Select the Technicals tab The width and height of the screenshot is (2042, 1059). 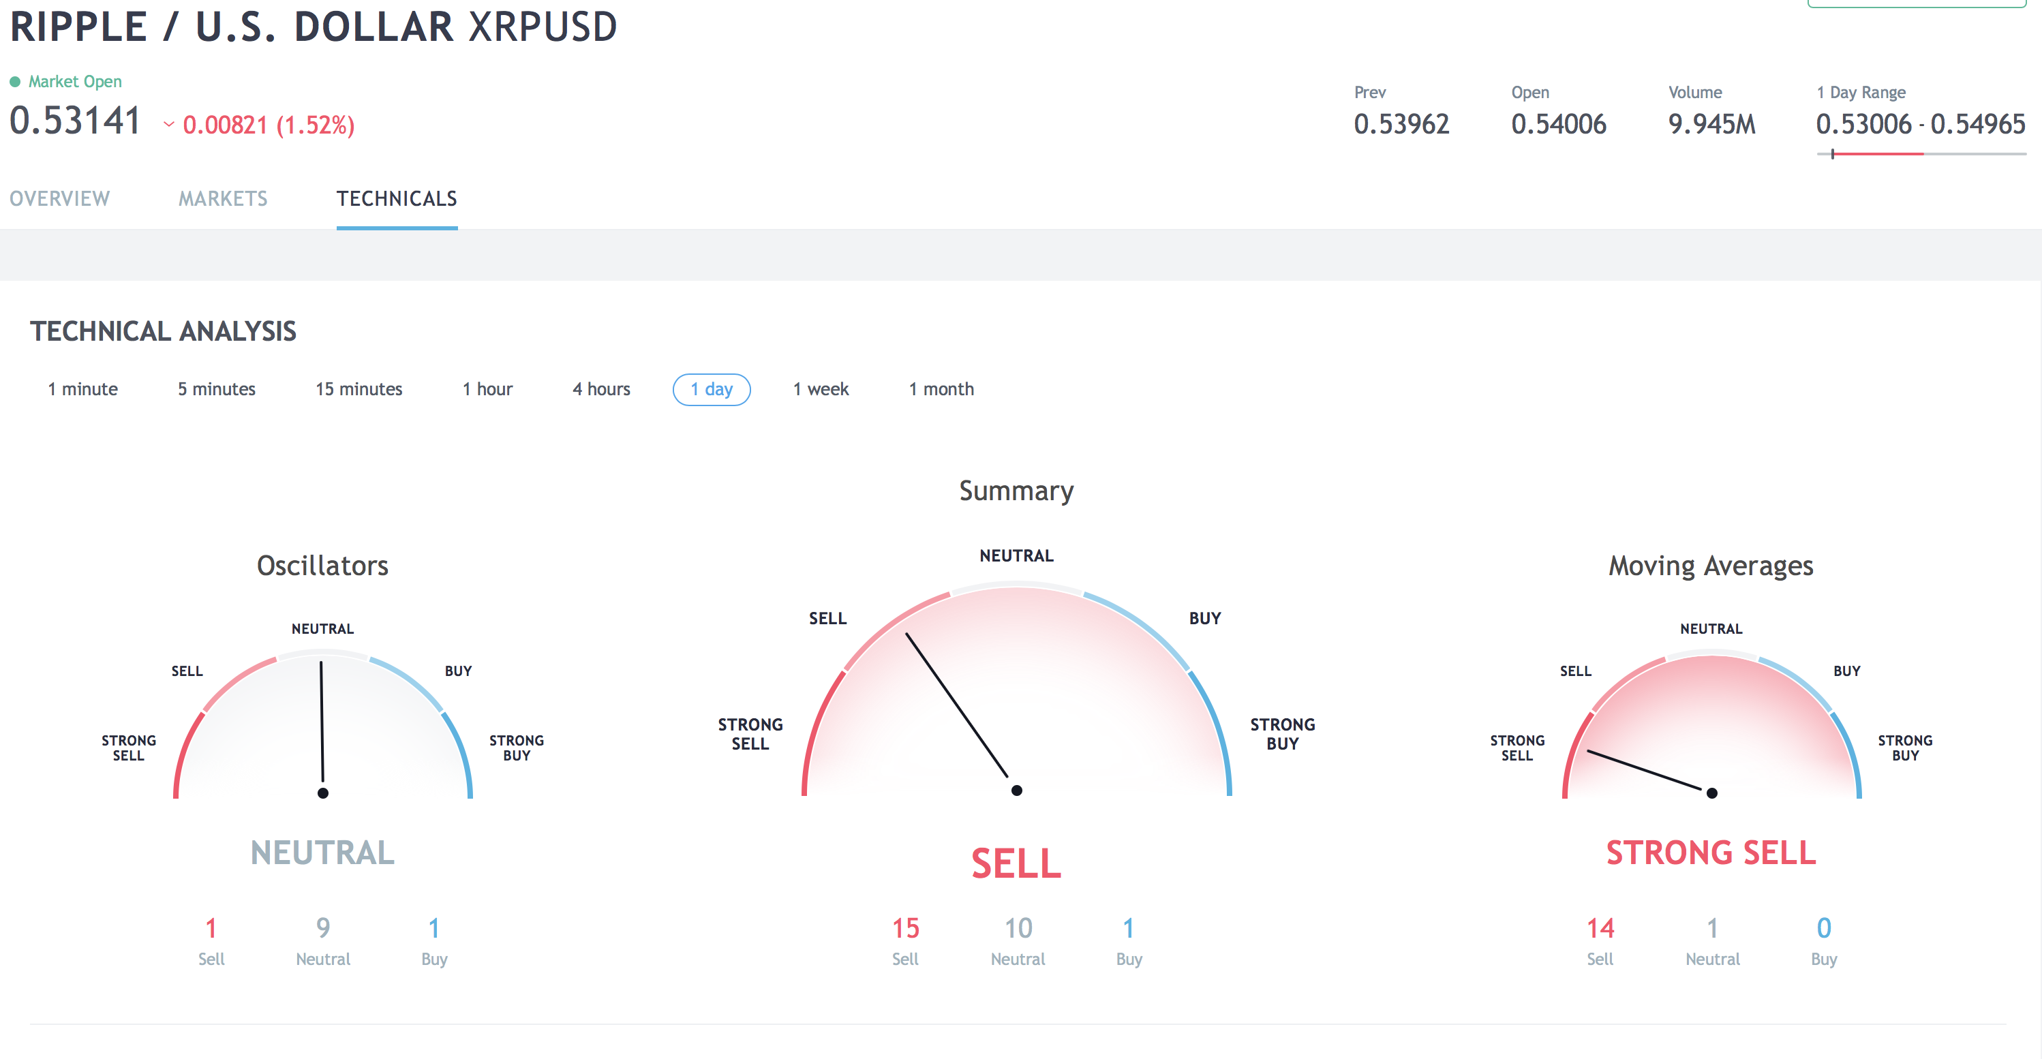pyautogui.click(x=397, y=198)
